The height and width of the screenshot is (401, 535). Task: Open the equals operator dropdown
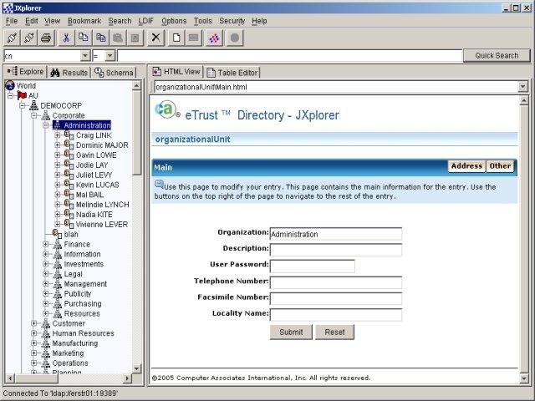[110, 56]
